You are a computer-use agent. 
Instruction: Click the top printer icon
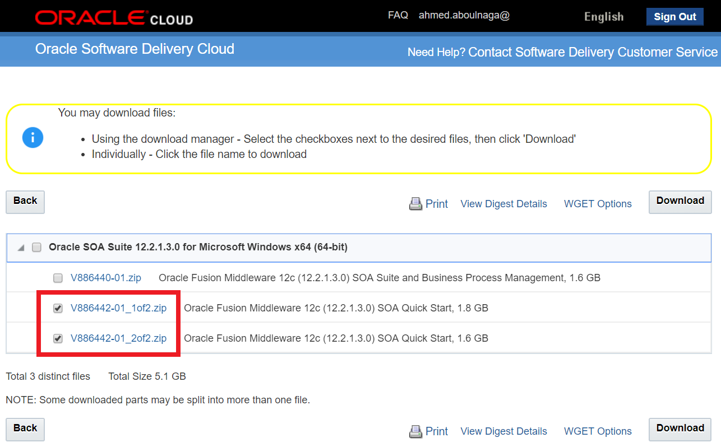tap(415, 204)
